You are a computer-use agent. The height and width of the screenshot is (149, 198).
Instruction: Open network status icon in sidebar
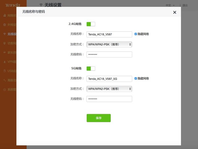4,16
